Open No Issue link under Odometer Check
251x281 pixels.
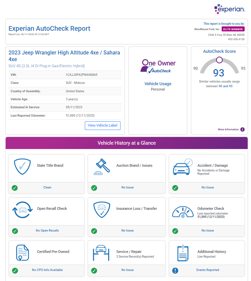pos(208,231)
